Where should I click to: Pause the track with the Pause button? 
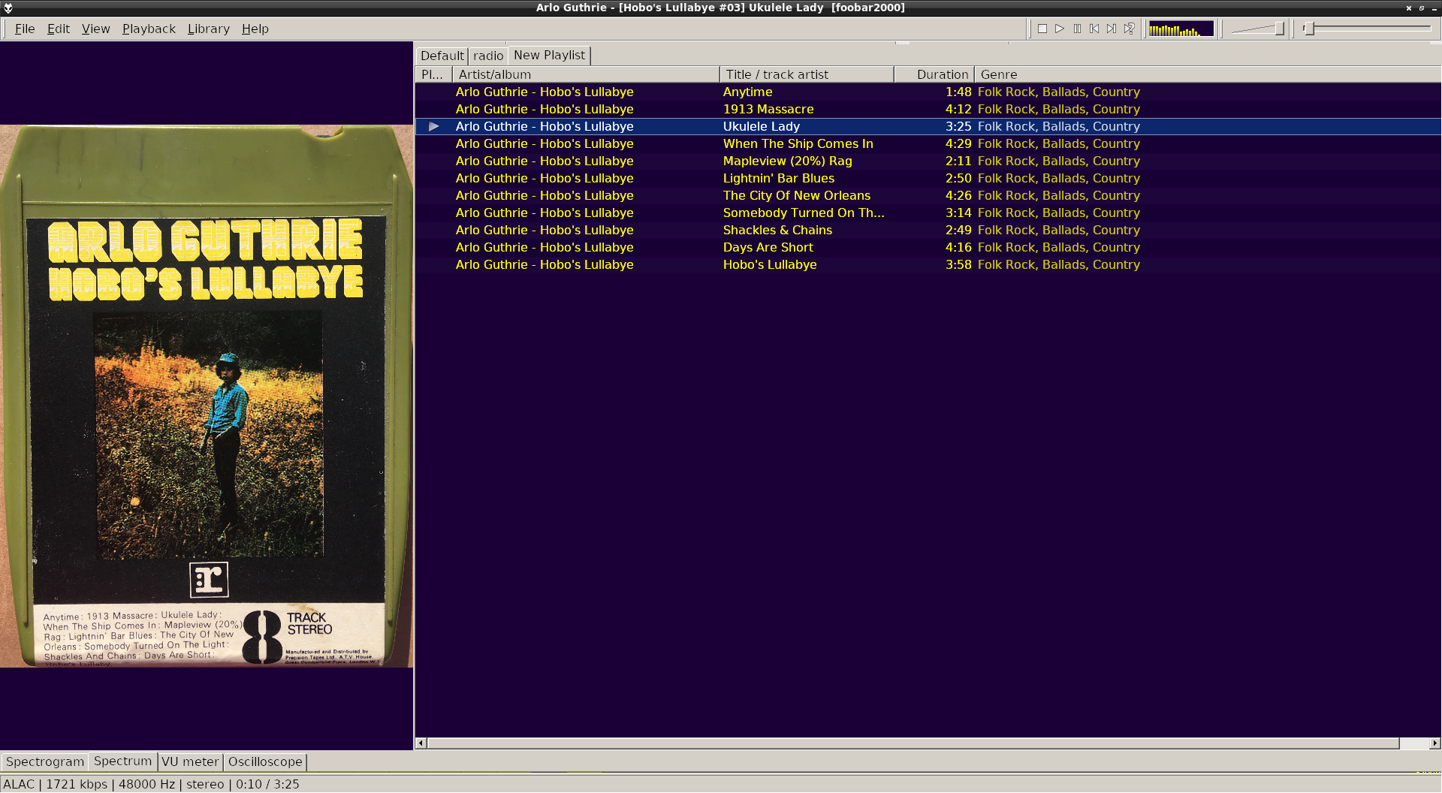point(1077,29)
